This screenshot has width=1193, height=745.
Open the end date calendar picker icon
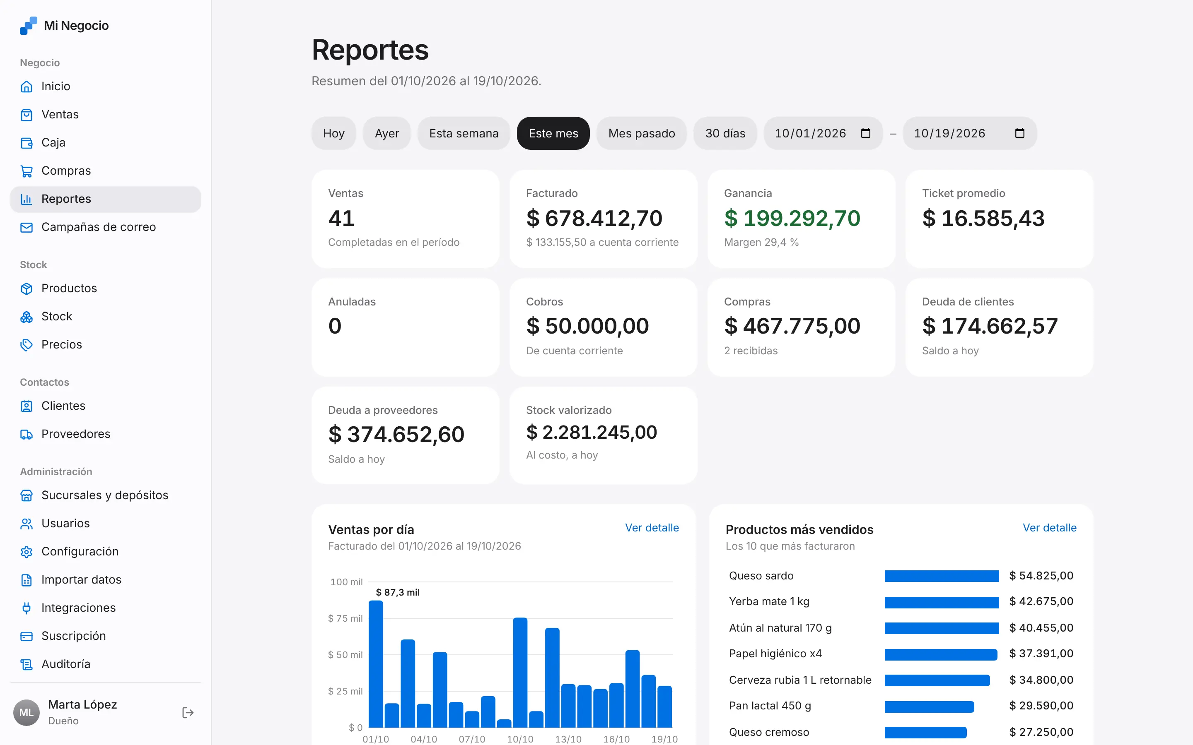pyautogui.click(x=1019, y=133)
